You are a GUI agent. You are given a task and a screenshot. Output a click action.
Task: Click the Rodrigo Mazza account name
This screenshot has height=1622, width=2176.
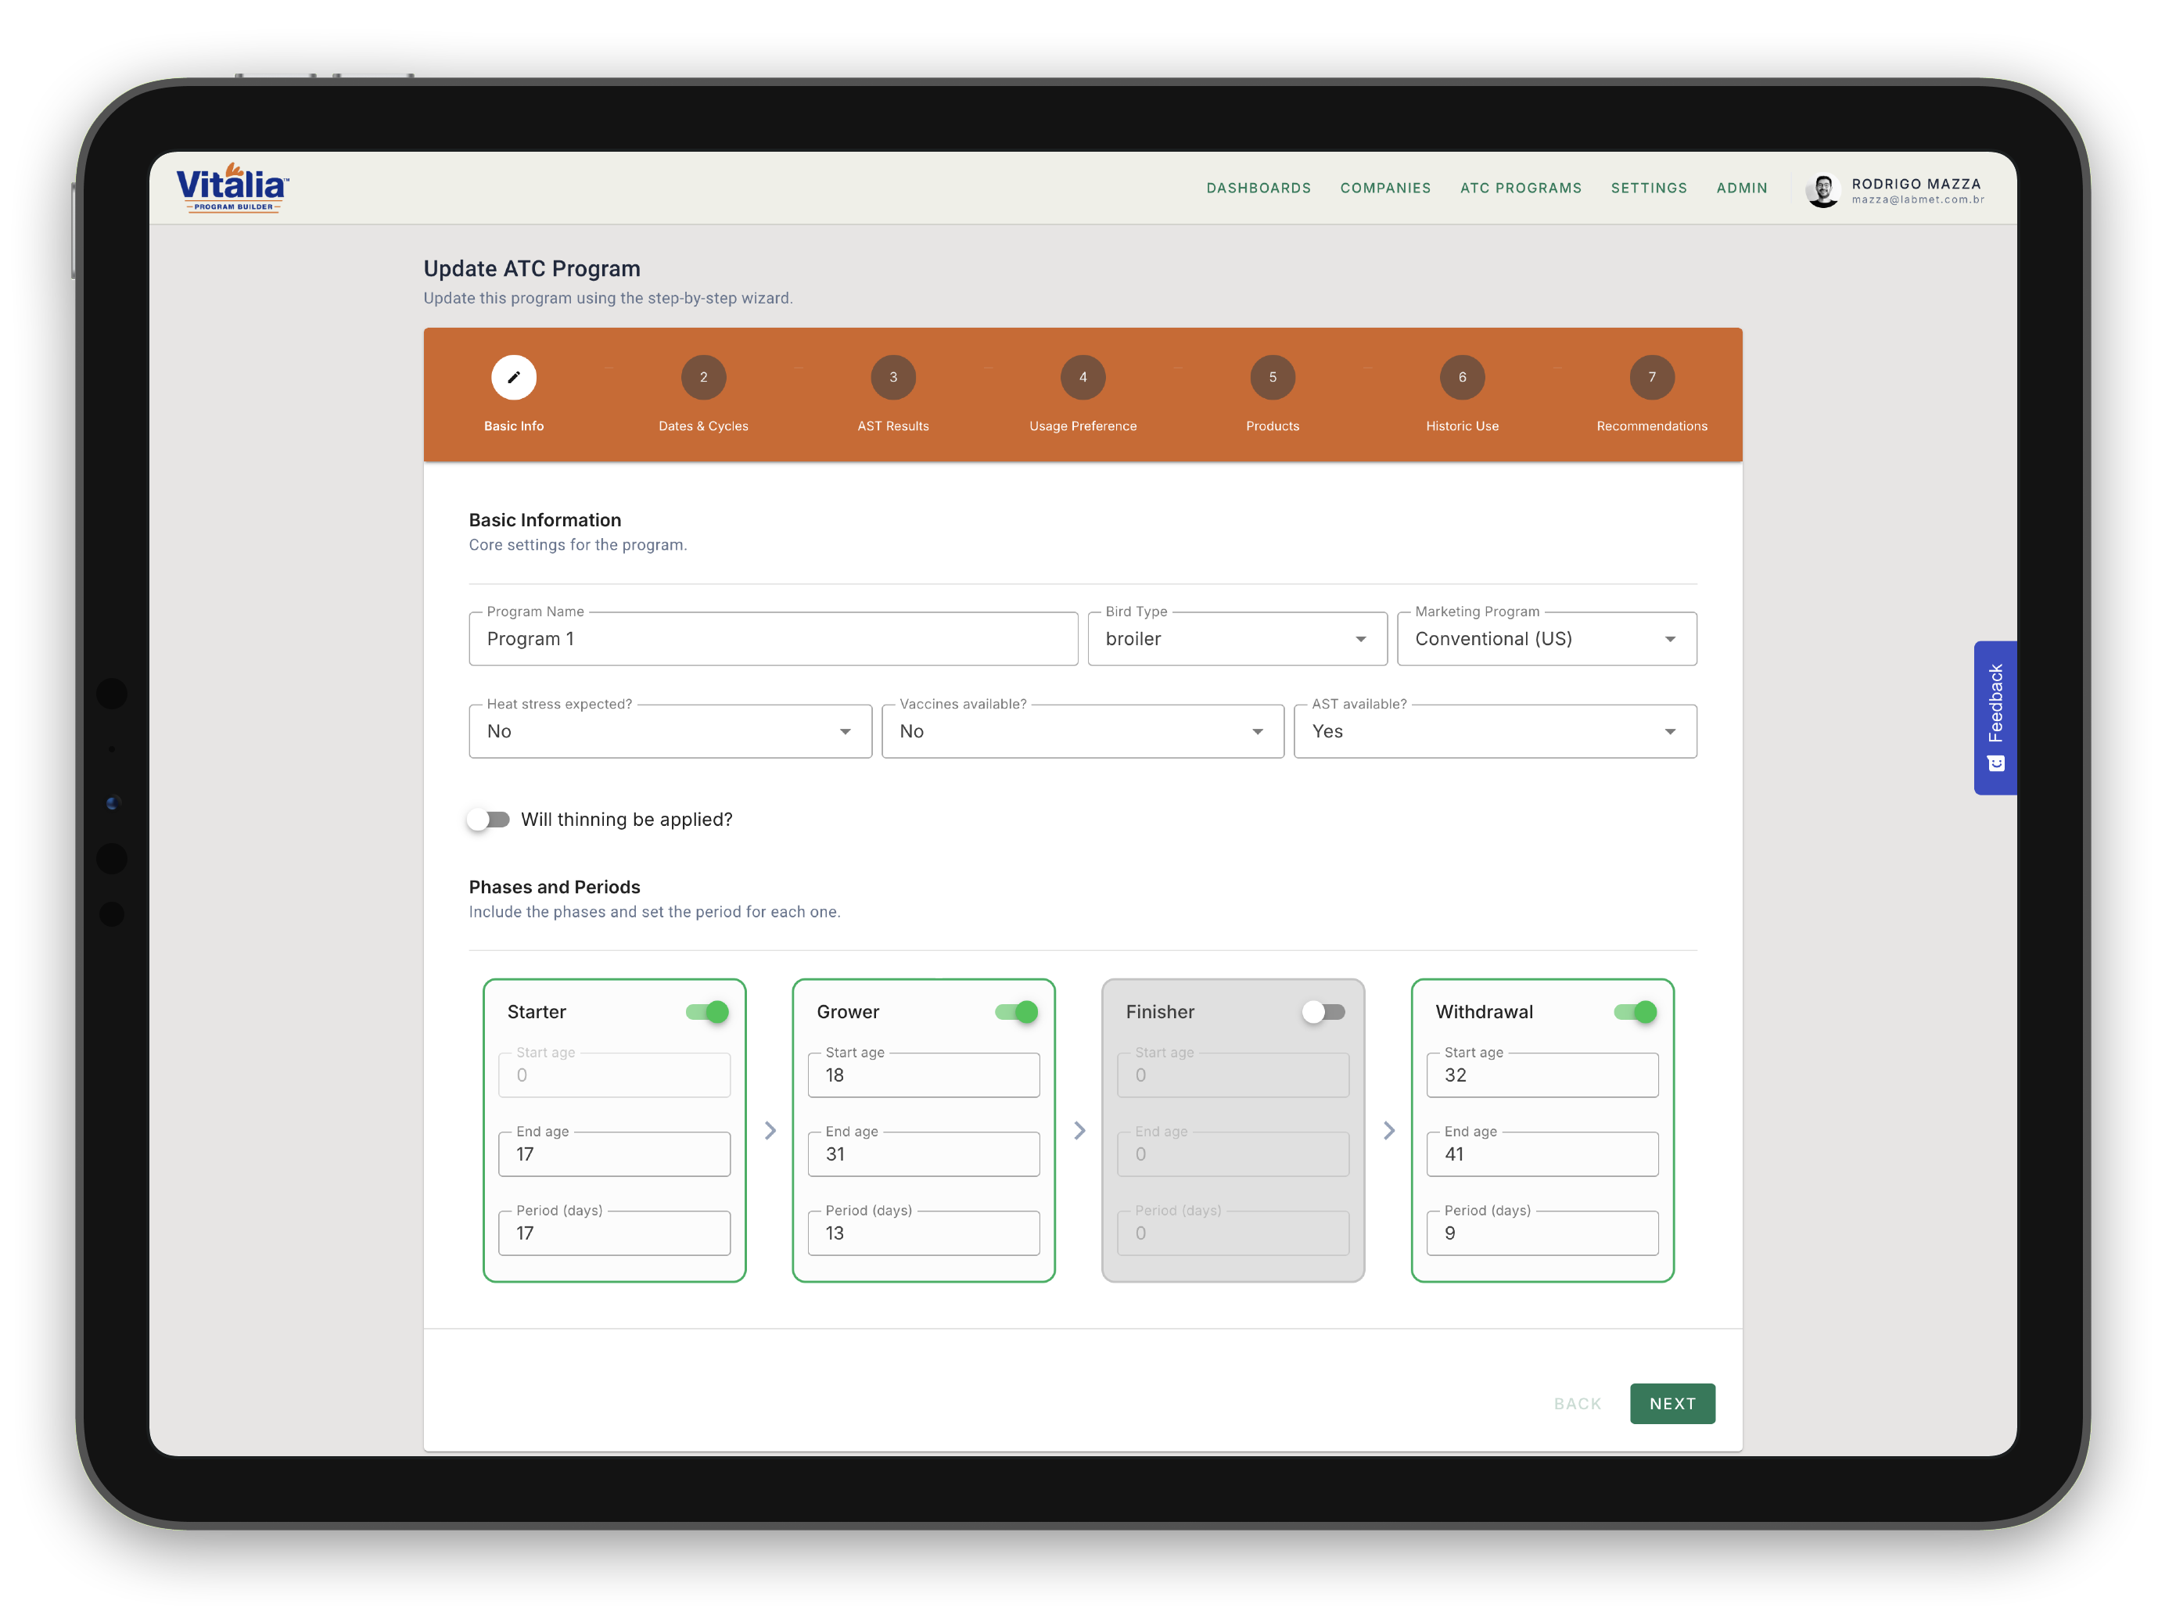pyautogui.click(x=1916, y=184)
